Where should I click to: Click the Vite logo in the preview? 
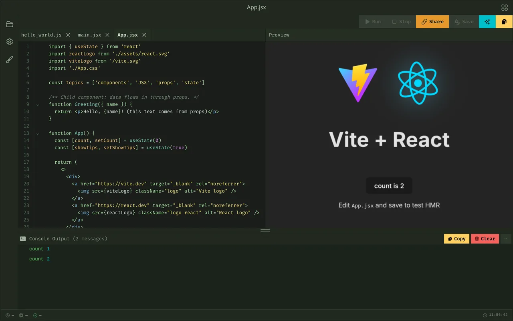pyautogui.click(x=358, y=83)
